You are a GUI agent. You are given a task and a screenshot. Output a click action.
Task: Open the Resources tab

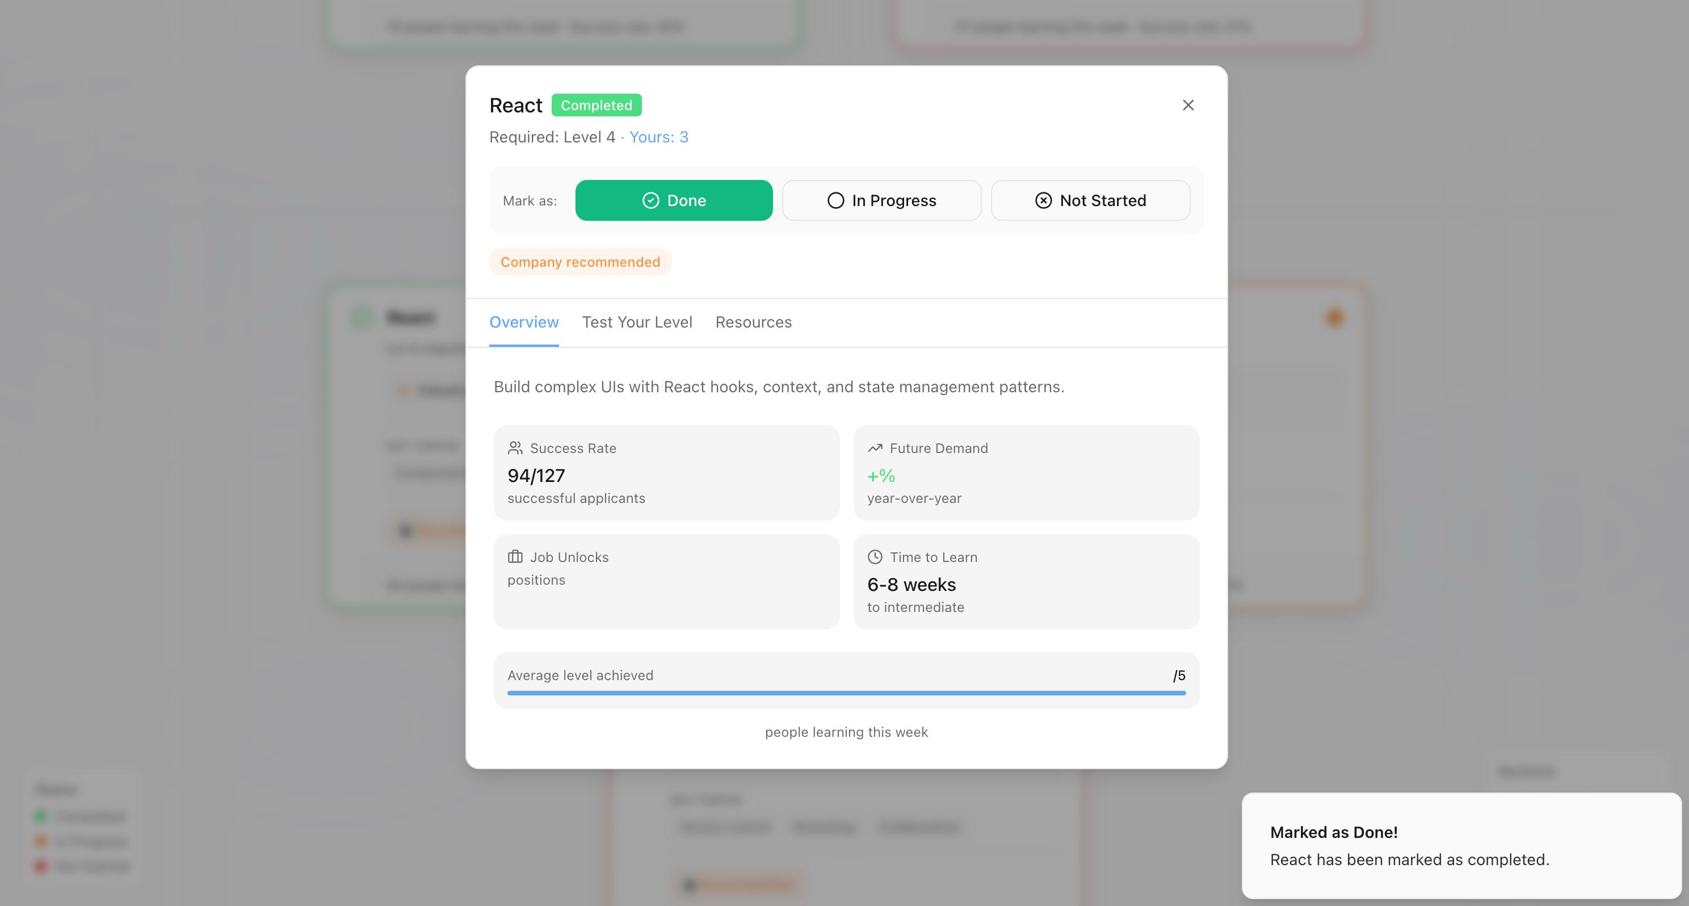point(753,322)
